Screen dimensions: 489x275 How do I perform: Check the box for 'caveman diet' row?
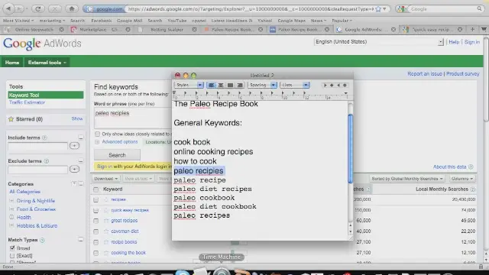(x=96, y=231)
